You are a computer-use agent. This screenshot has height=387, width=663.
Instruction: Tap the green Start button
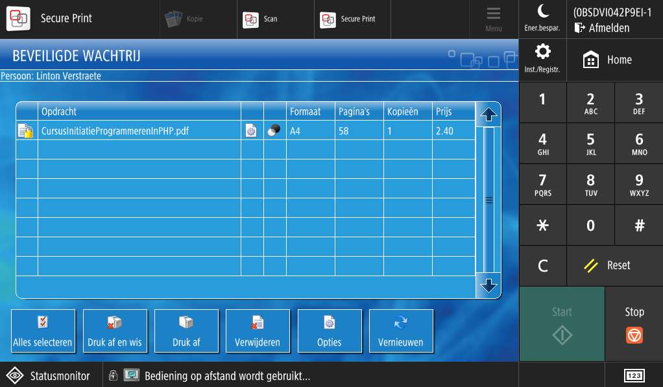pos(562,324)
